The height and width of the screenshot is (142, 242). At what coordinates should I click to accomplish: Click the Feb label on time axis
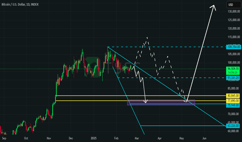click(116, 138)
